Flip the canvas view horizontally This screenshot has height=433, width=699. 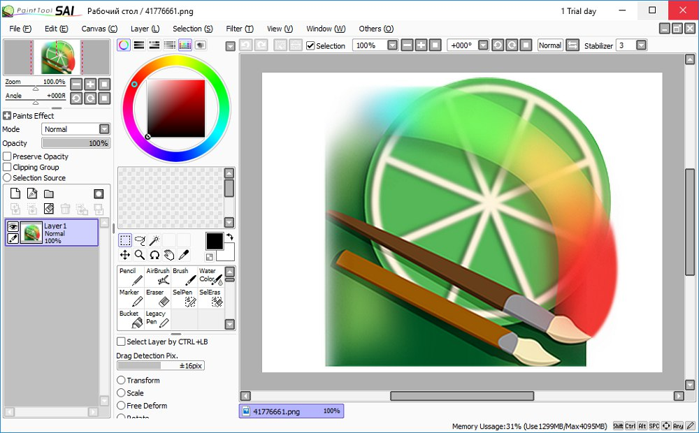(572, 45)
